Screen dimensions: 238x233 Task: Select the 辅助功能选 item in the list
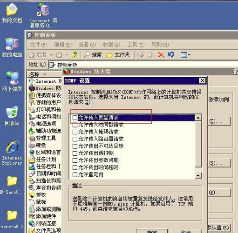pyautogui.click(x=45, y=131)
